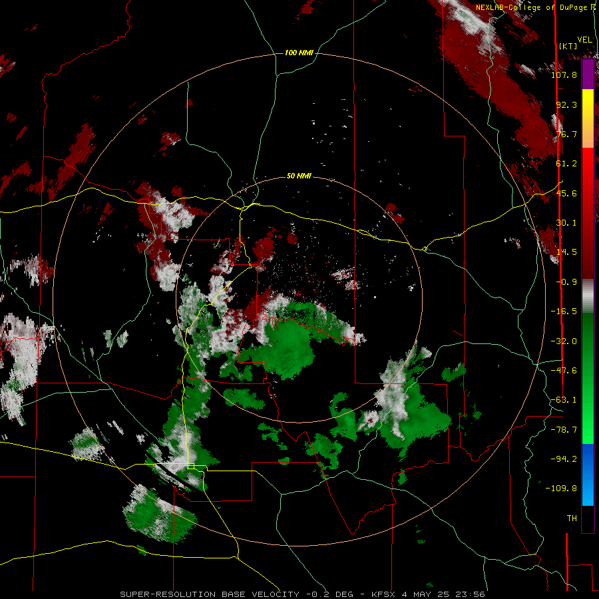Click the 107.8 velocity scale value
The width and height of the screenshot is (599, 599).
(564, 75)
